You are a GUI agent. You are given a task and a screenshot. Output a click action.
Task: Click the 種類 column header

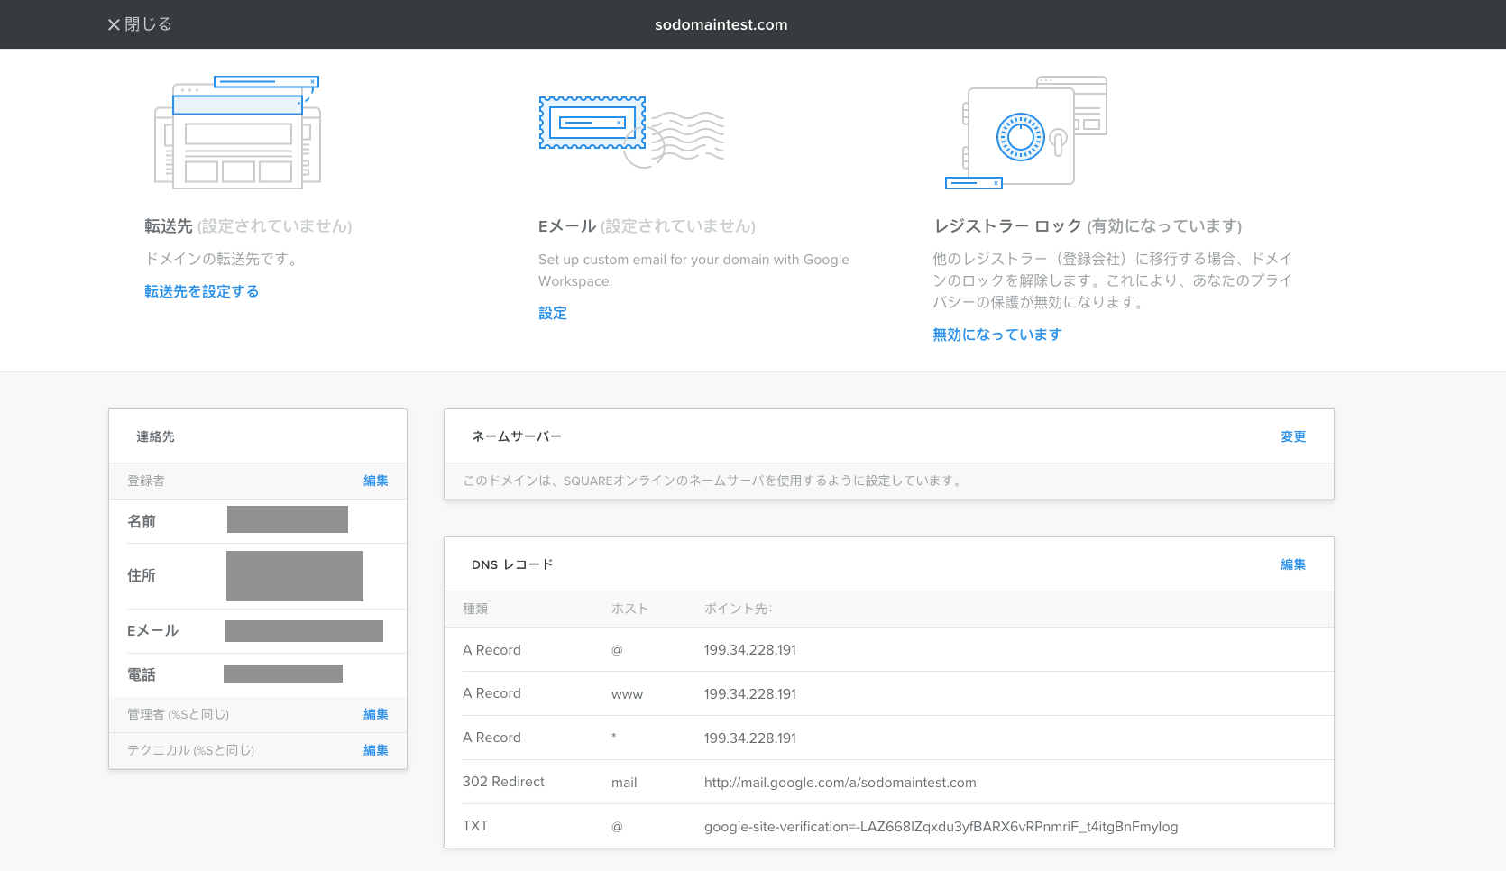click(x=475, y=609)
